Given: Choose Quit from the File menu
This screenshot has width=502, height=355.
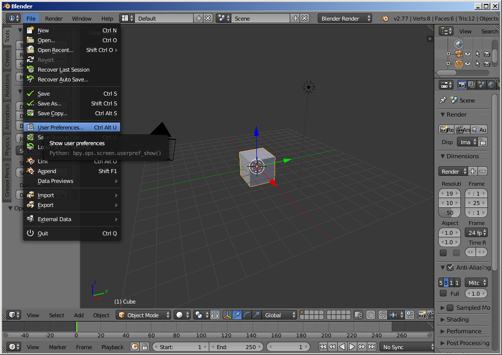Looking at the screenshot, I should [72, 233].
